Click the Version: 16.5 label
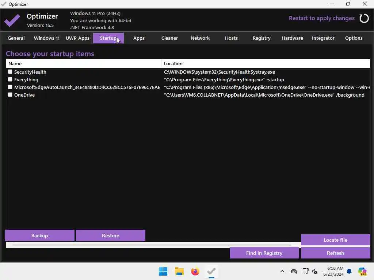The height and width of the screenshot is (280, 374). [40, 25]
